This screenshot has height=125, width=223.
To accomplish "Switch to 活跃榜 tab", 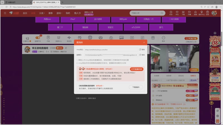I will click(169, 76).
